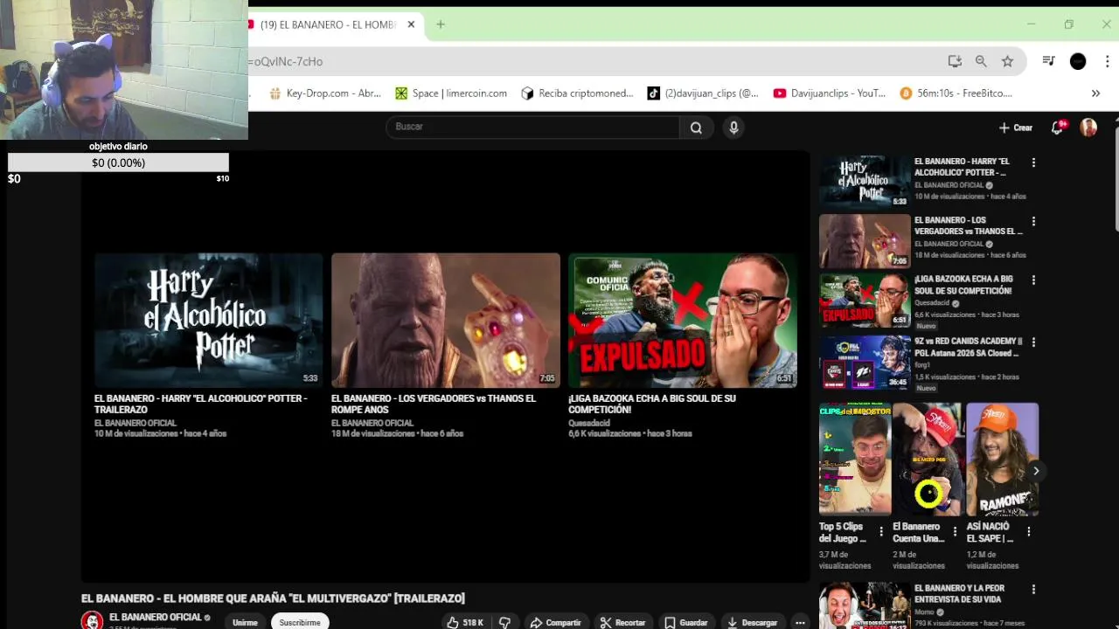
Task: Click the Recortar clip button
Action: pos(622,622)
